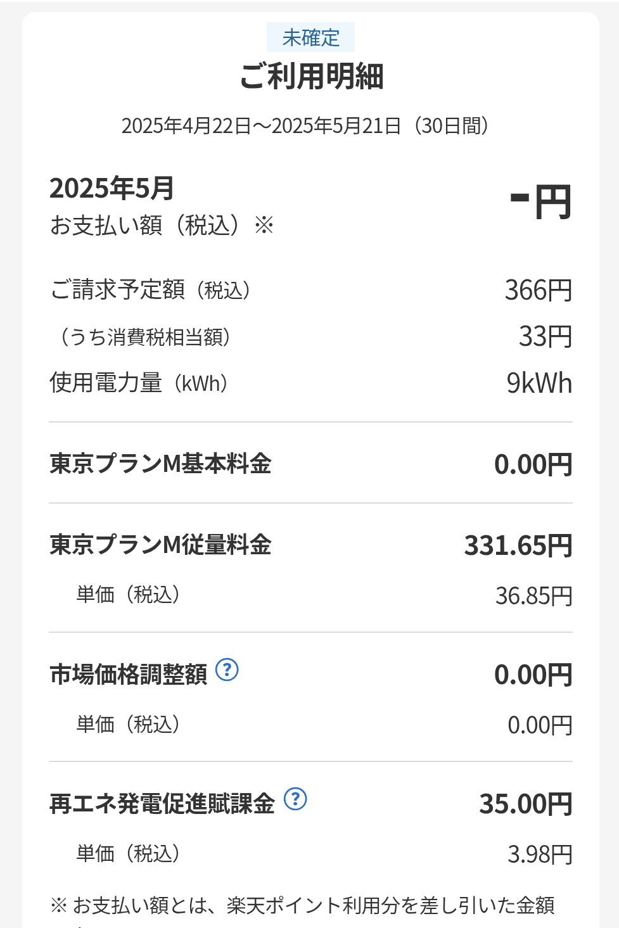The height and width of the screenshot is (928, 619).
Task: Click the 未確定 status badge
Action: pyautogui.click(x=310, y=37)
